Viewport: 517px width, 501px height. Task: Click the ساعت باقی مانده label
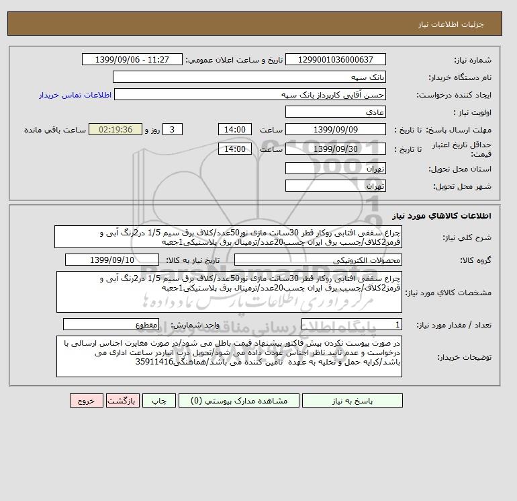pos(55,130)
